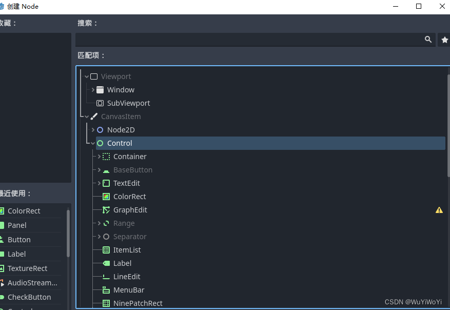The width and height of the screenshot is (450, 310).
Task: Click the LineEdit icon in tree
Action: coord(106,277)
